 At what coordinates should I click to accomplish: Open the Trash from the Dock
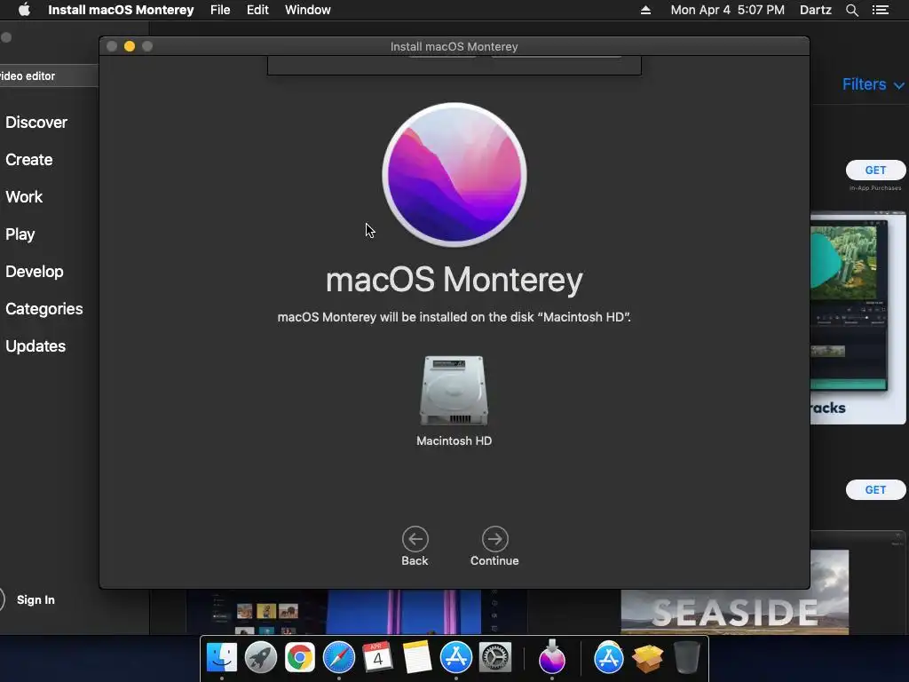coord(687,657)
